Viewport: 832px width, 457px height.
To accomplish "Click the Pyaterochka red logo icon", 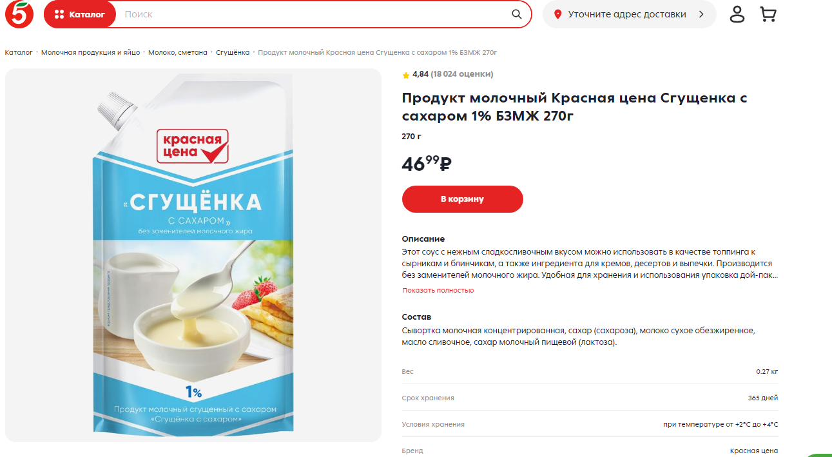I will click(x=19, y=14).
